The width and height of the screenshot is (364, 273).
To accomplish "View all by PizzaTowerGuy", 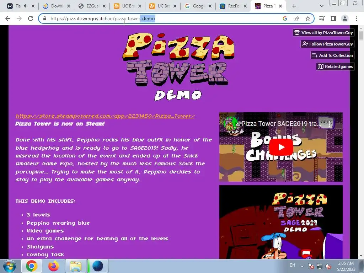I will pos(323,33).
